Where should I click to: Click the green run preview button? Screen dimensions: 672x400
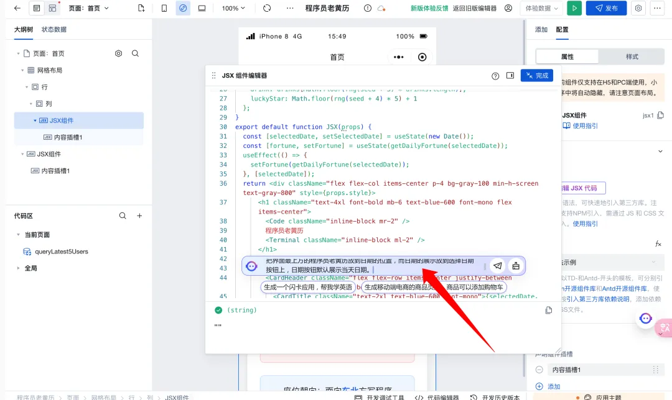574,8
